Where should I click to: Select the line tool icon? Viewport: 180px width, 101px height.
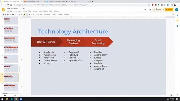[x=36, y=15]
